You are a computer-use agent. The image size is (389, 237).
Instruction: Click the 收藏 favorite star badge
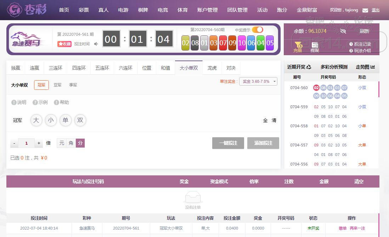65,44
